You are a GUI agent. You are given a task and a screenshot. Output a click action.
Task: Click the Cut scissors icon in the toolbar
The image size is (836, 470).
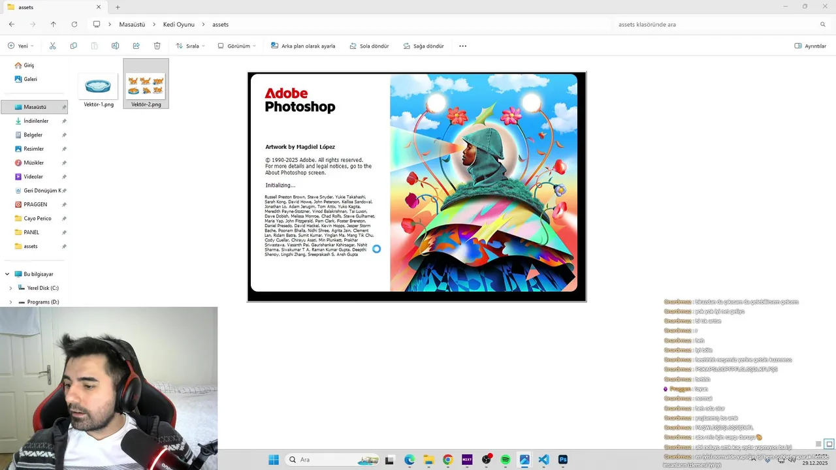(53, 46)
